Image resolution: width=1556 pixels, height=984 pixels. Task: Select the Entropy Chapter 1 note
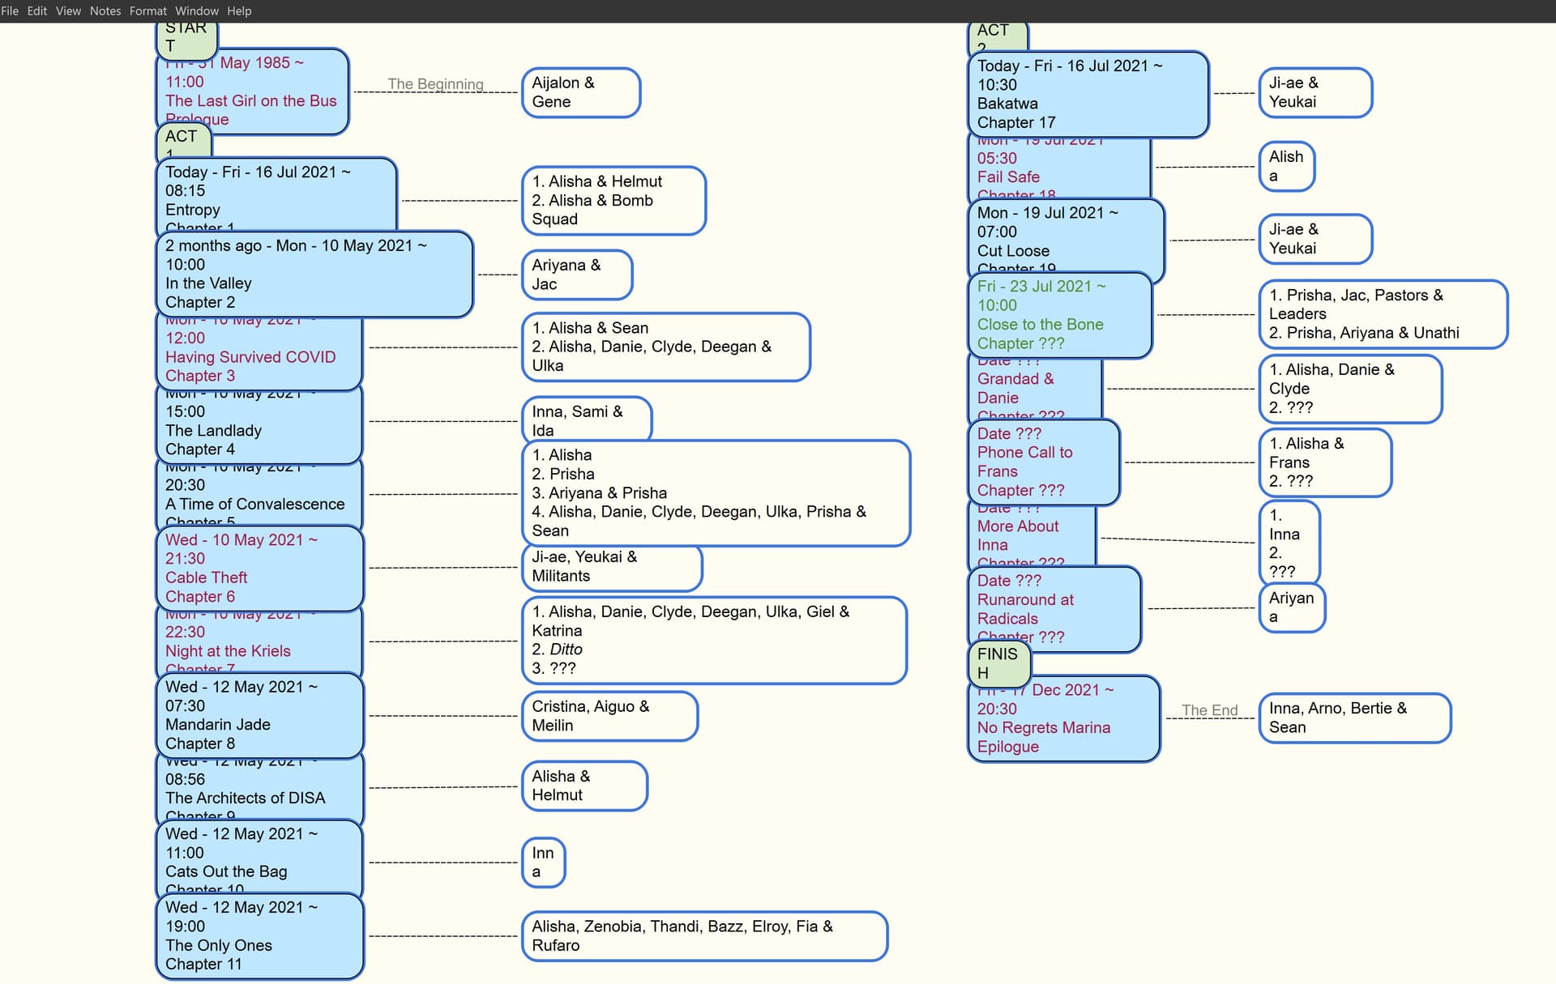click(276, 195)
